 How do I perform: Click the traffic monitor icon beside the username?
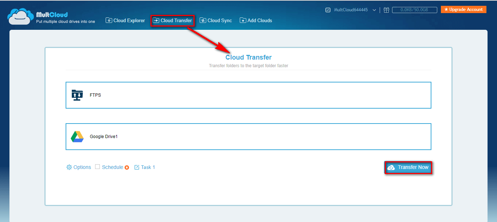[328, 10]
